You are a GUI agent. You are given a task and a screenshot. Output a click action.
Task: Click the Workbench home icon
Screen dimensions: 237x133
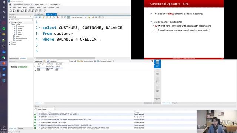coord(10,4)
